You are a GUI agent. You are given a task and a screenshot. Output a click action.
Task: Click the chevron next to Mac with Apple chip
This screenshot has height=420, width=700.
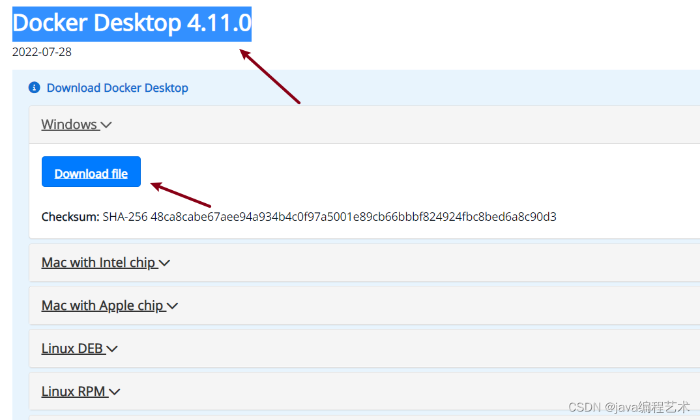pyautogui.click(x=172, y=306)
